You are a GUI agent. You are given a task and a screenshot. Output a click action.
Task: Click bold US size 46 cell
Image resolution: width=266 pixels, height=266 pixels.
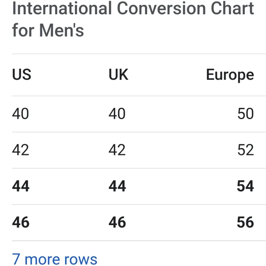click(21, 222)
